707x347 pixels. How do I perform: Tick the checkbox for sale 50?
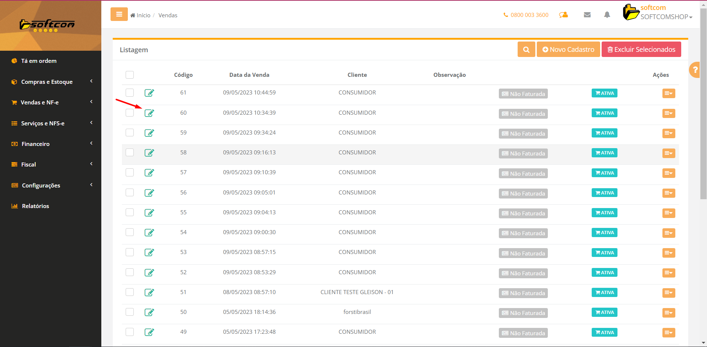(130, 312)
